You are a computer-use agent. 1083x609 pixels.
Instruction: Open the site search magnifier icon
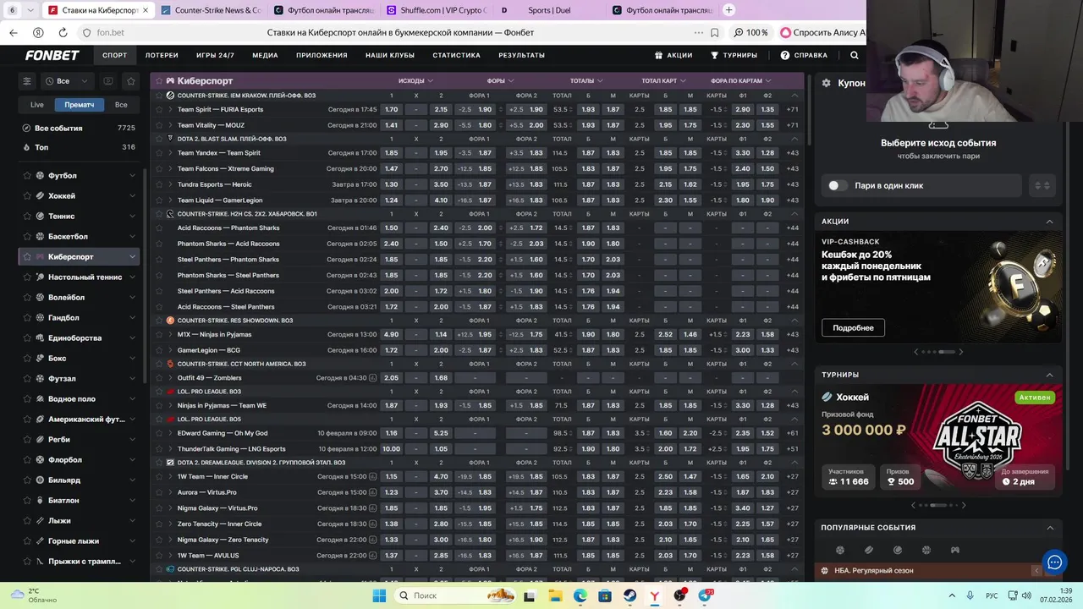click(x=854, y=55)
